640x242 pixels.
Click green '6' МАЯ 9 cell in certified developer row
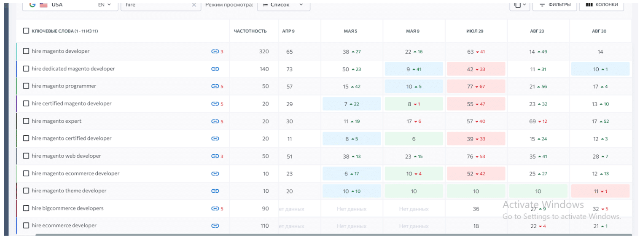(414, 139)
